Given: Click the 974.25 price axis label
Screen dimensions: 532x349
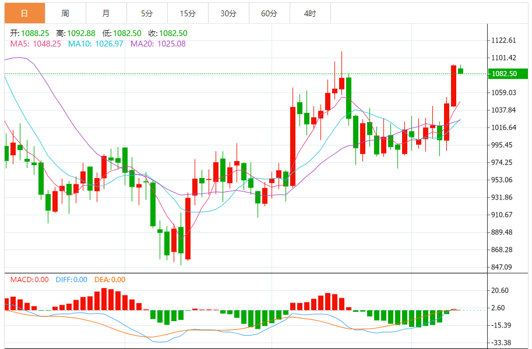Looking at the screenshot, I should coord(502,162).
